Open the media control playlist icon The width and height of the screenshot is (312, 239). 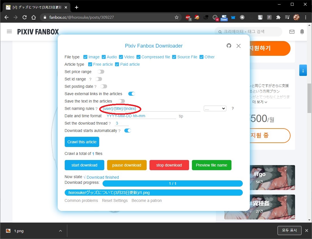[x=287, y=17]
